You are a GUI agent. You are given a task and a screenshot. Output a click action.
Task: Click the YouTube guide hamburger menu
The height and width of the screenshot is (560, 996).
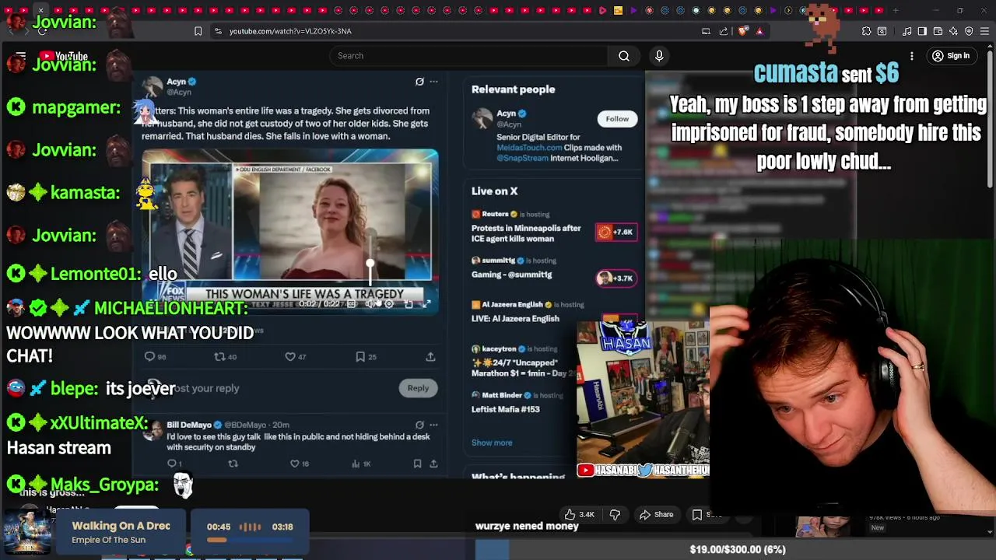tap(20, 56)
